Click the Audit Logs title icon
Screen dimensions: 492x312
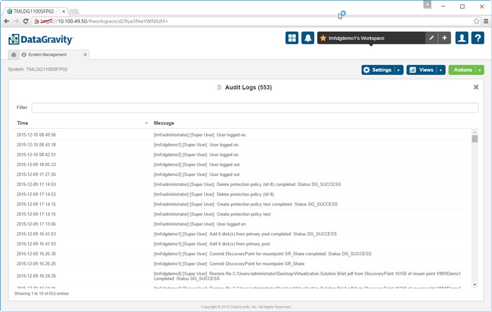click(x=219, y=87)
